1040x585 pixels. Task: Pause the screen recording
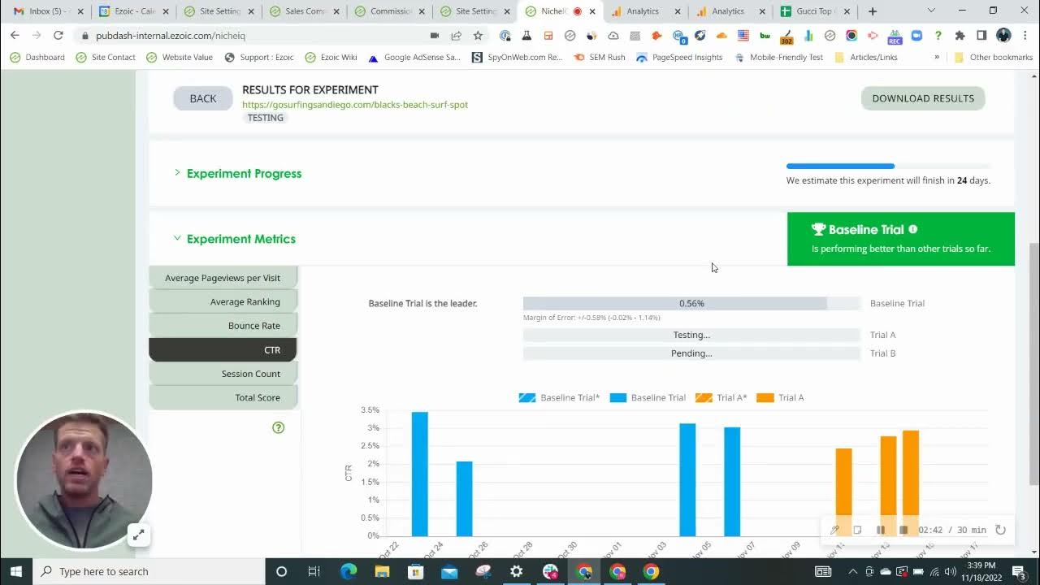881,530
